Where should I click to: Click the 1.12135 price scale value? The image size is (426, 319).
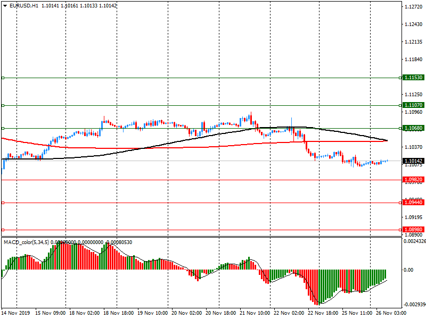[x=414, y=42]
